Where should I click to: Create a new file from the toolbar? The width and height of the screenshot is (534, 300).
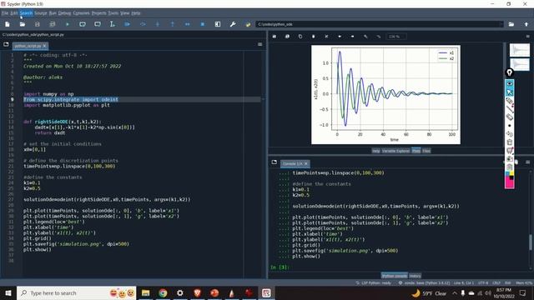pos(8,24)
